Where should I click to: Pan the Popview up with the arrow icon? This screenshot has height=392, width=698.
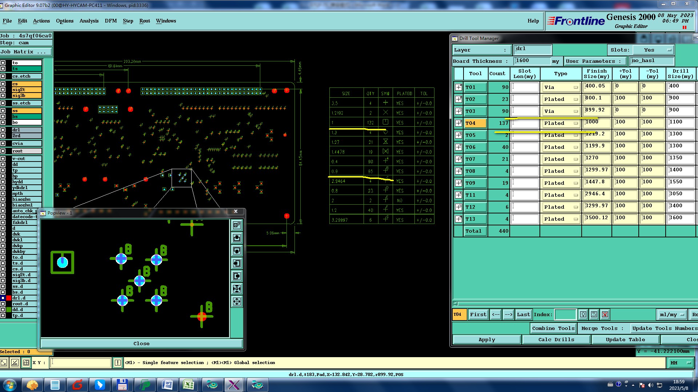pyautogui.click(x=237, y=238)
